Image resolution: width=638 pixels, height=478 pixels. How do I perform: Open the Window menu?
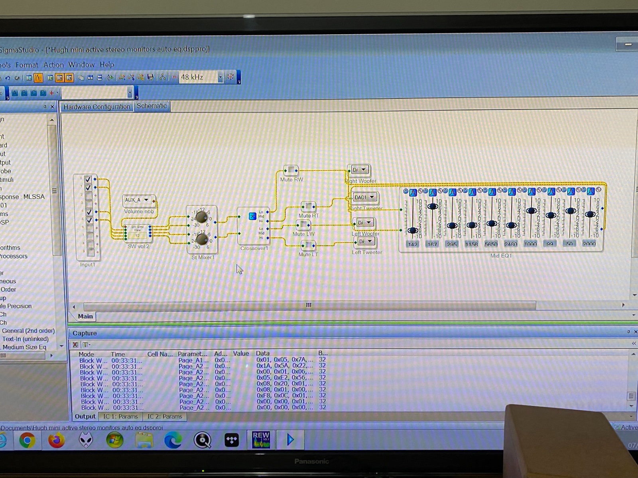(x=81, y=65)
